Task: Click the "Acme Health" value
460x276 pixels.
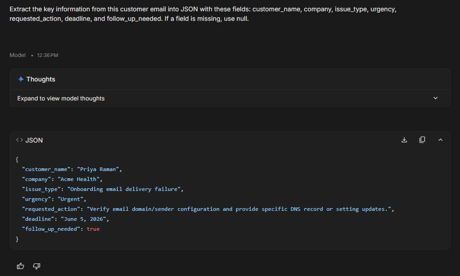Action: click(x=78, y=179)
